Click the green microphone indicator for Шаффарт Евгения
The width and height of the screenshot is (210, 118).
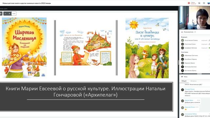[x=209, y=48]
